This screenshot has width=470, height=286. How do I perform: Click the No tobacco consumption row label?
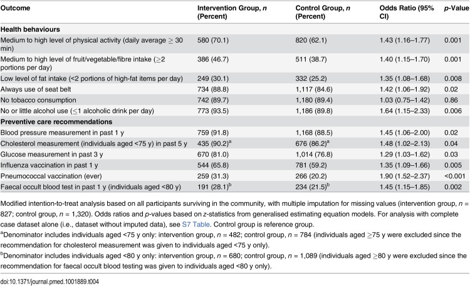tap(38, 100)
